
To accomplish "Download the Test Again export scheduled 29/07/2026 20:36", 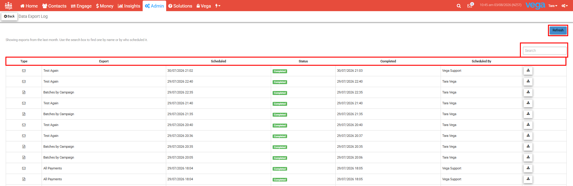I will [x=528, y=136].
